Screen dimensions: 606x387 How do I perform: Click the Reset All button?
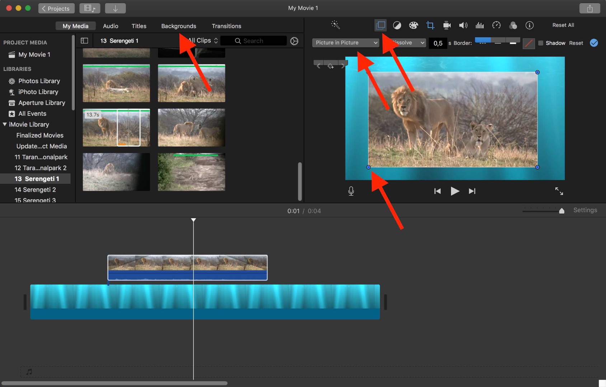coord(563,25)
